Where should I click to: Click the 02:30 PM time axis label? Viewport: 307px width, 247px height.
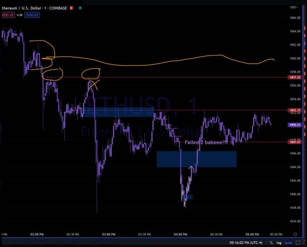(x=73, y=234)
